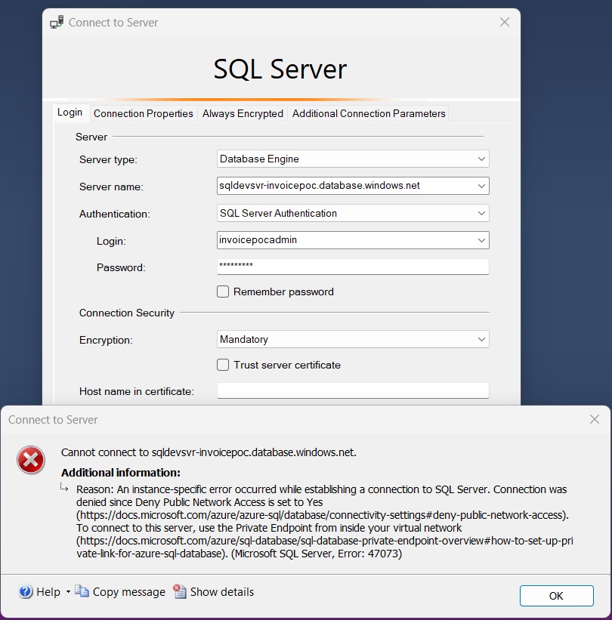Switch to the Login tab
612x620 pixels.
click(x=70, y=113)
